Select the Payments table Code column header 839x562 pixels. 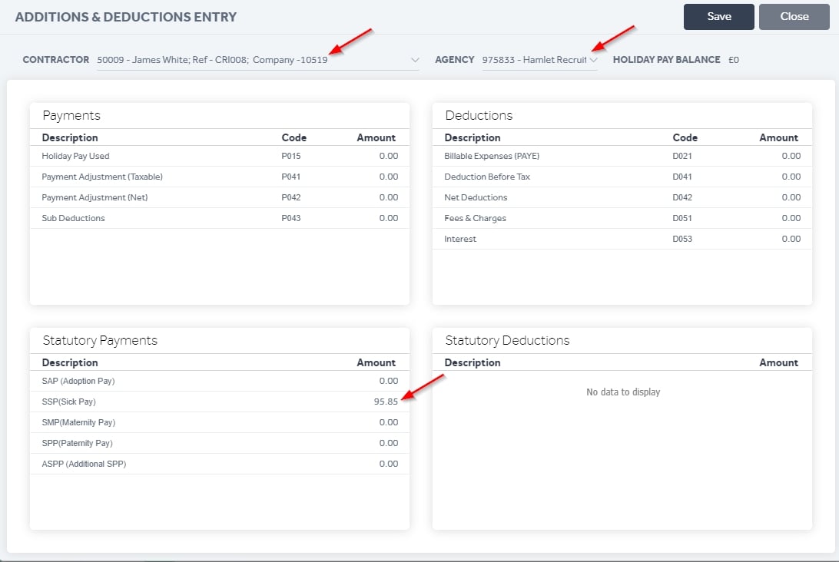pos(293,138)
